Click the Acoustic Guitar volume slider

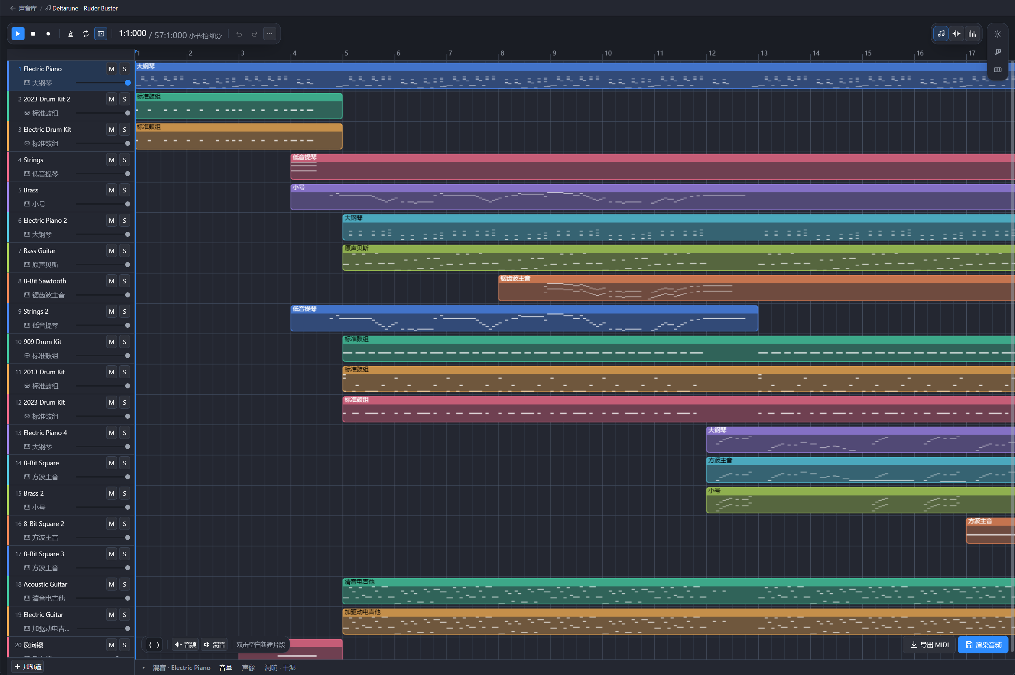click(x=103, y=598)
